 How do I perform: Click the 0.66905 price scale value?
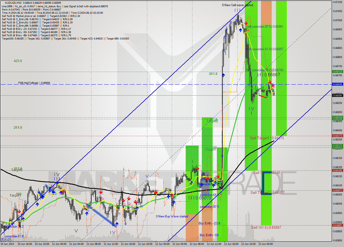(x=338, y=39)
